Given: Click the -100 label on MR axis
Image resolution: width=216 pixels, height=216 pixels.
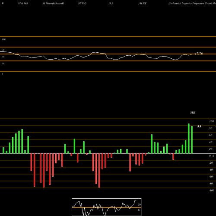Looking at the screenshot, I should 212,191.
